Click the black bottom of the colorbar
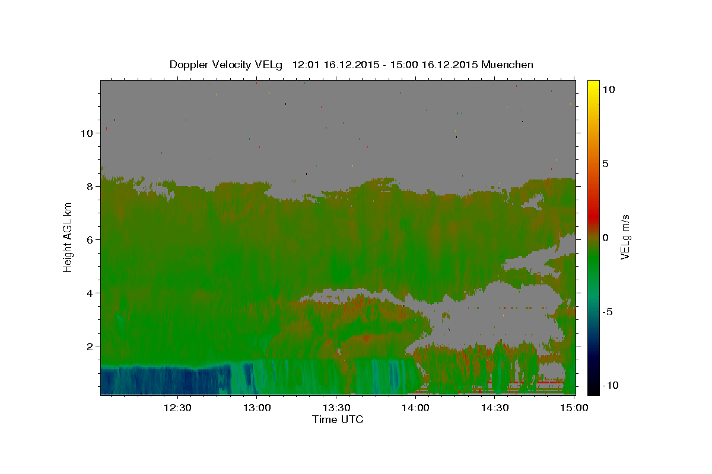The image size is (712, 474). (593, 390)
